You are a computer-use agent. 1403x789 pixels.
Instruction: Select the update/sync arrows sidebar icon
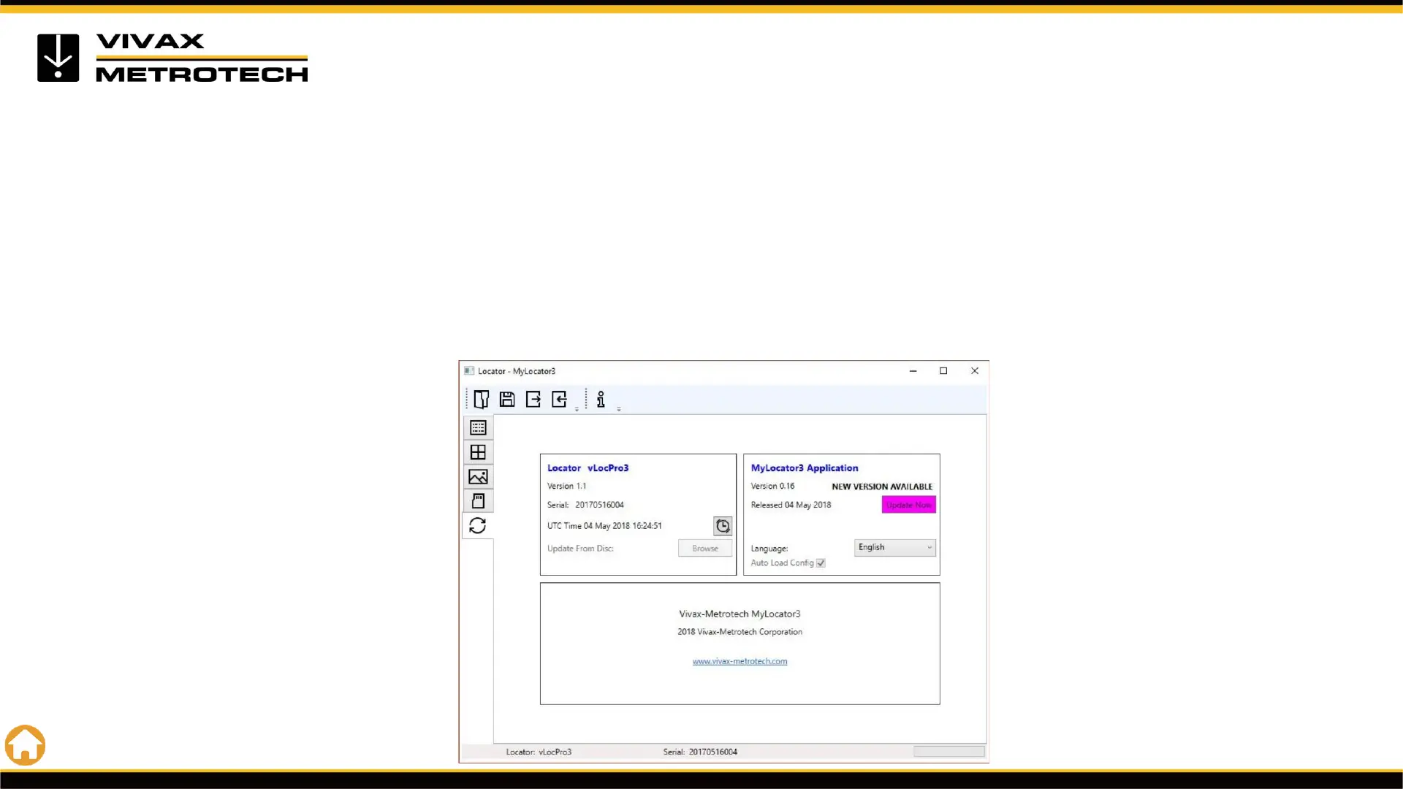[x=478, y=526]
